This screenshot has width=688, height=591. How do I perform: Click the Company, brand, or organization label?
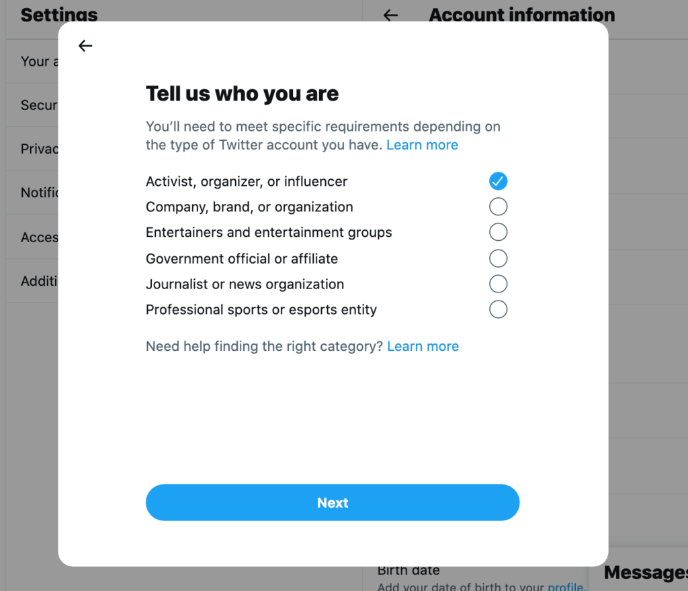[249, 207]
